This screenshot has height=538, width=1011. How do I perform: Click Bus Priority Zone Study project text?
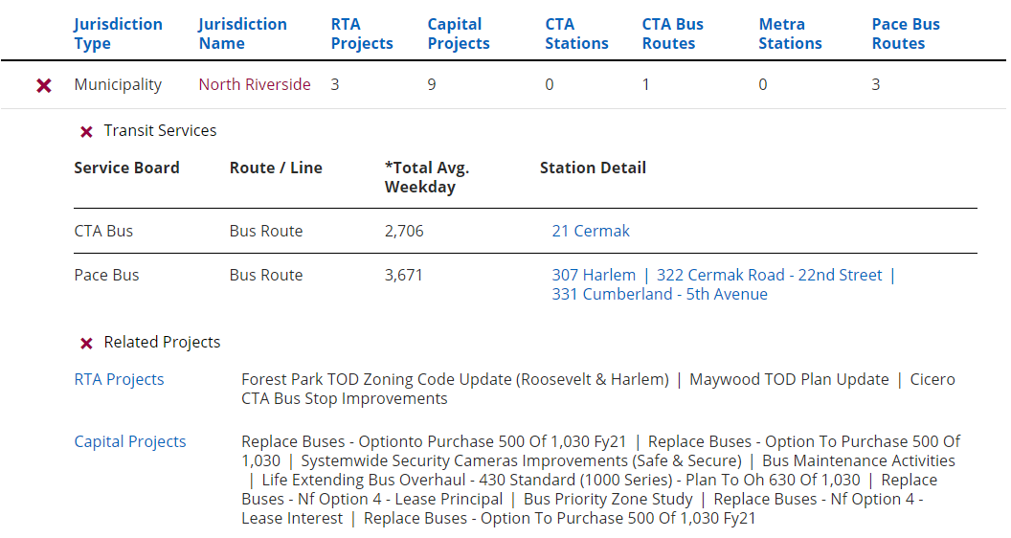(x=608, y=499)
